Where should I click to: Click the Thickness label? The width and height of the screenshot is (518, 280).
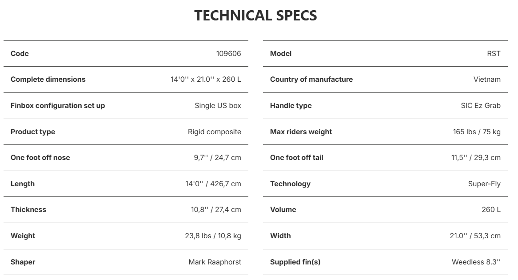[28, 210]
